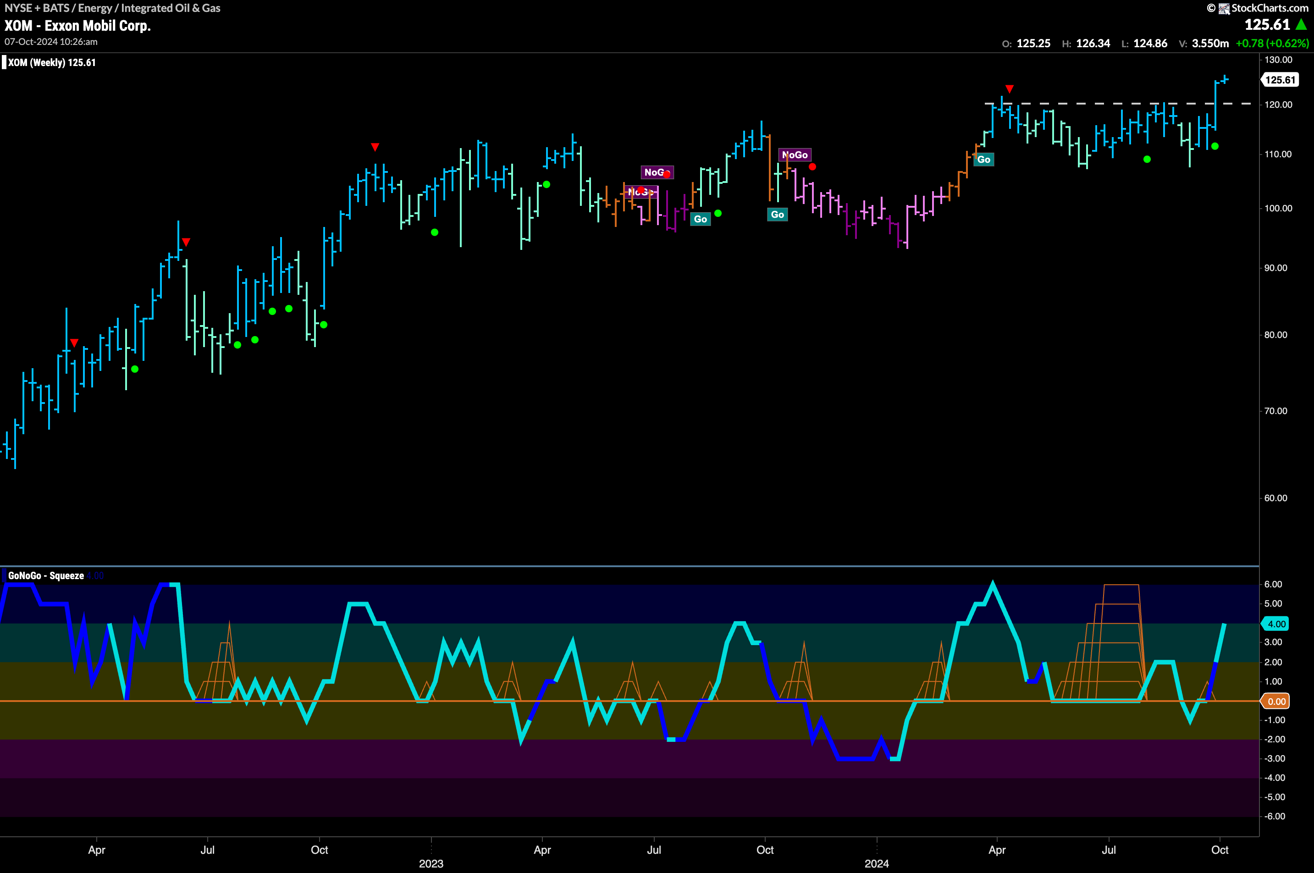This screenshot has width=1314, height=873.
Task: Click the StockCharts.com logo text
Action: coord(1270,8)
